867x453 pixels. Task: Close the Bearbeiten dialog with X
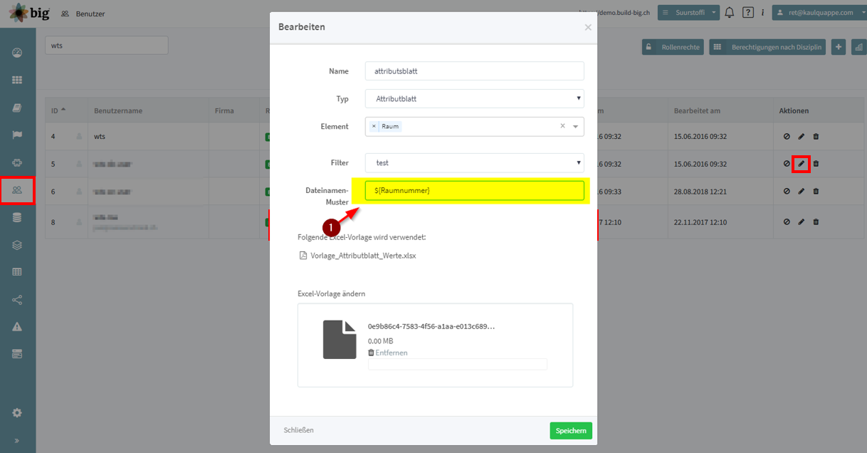(x=588, y=27)
